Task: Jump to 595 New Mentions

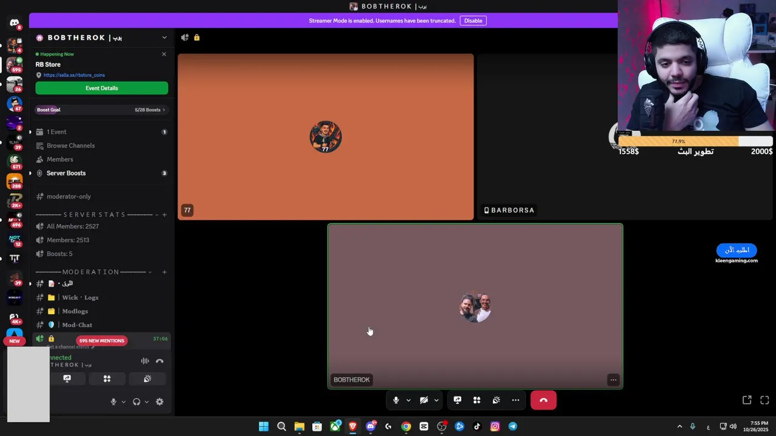Action: (x=102, y=340)
